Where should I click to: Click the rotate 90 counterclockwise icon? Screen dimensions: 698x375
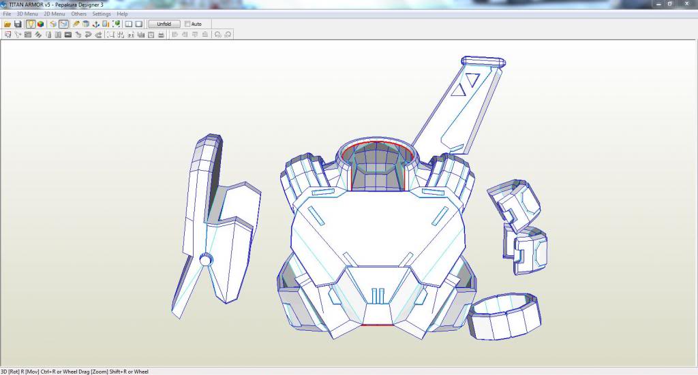(217, 35)
